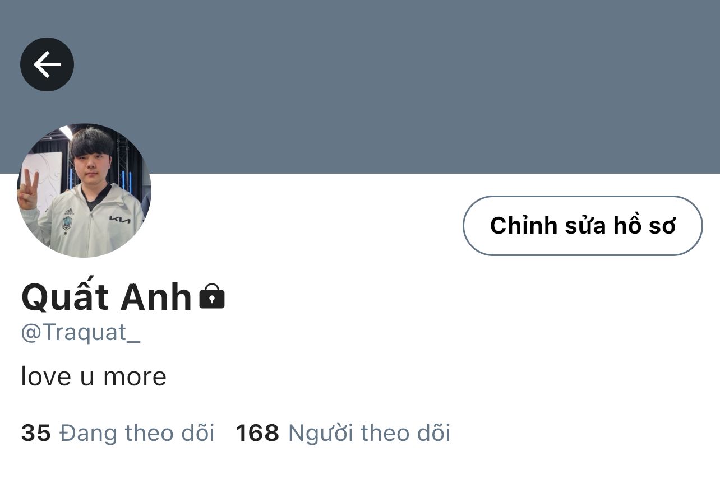Screen dimensions: 720x493
Task: Click the bio text "love u more"
Action: pyautogui.click(x=94, y=376)
